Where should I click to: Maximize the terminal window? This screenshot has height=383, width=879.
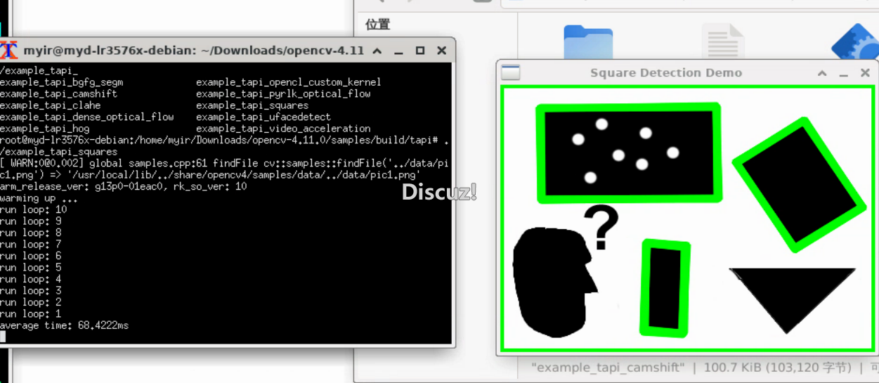click(420, 51)
